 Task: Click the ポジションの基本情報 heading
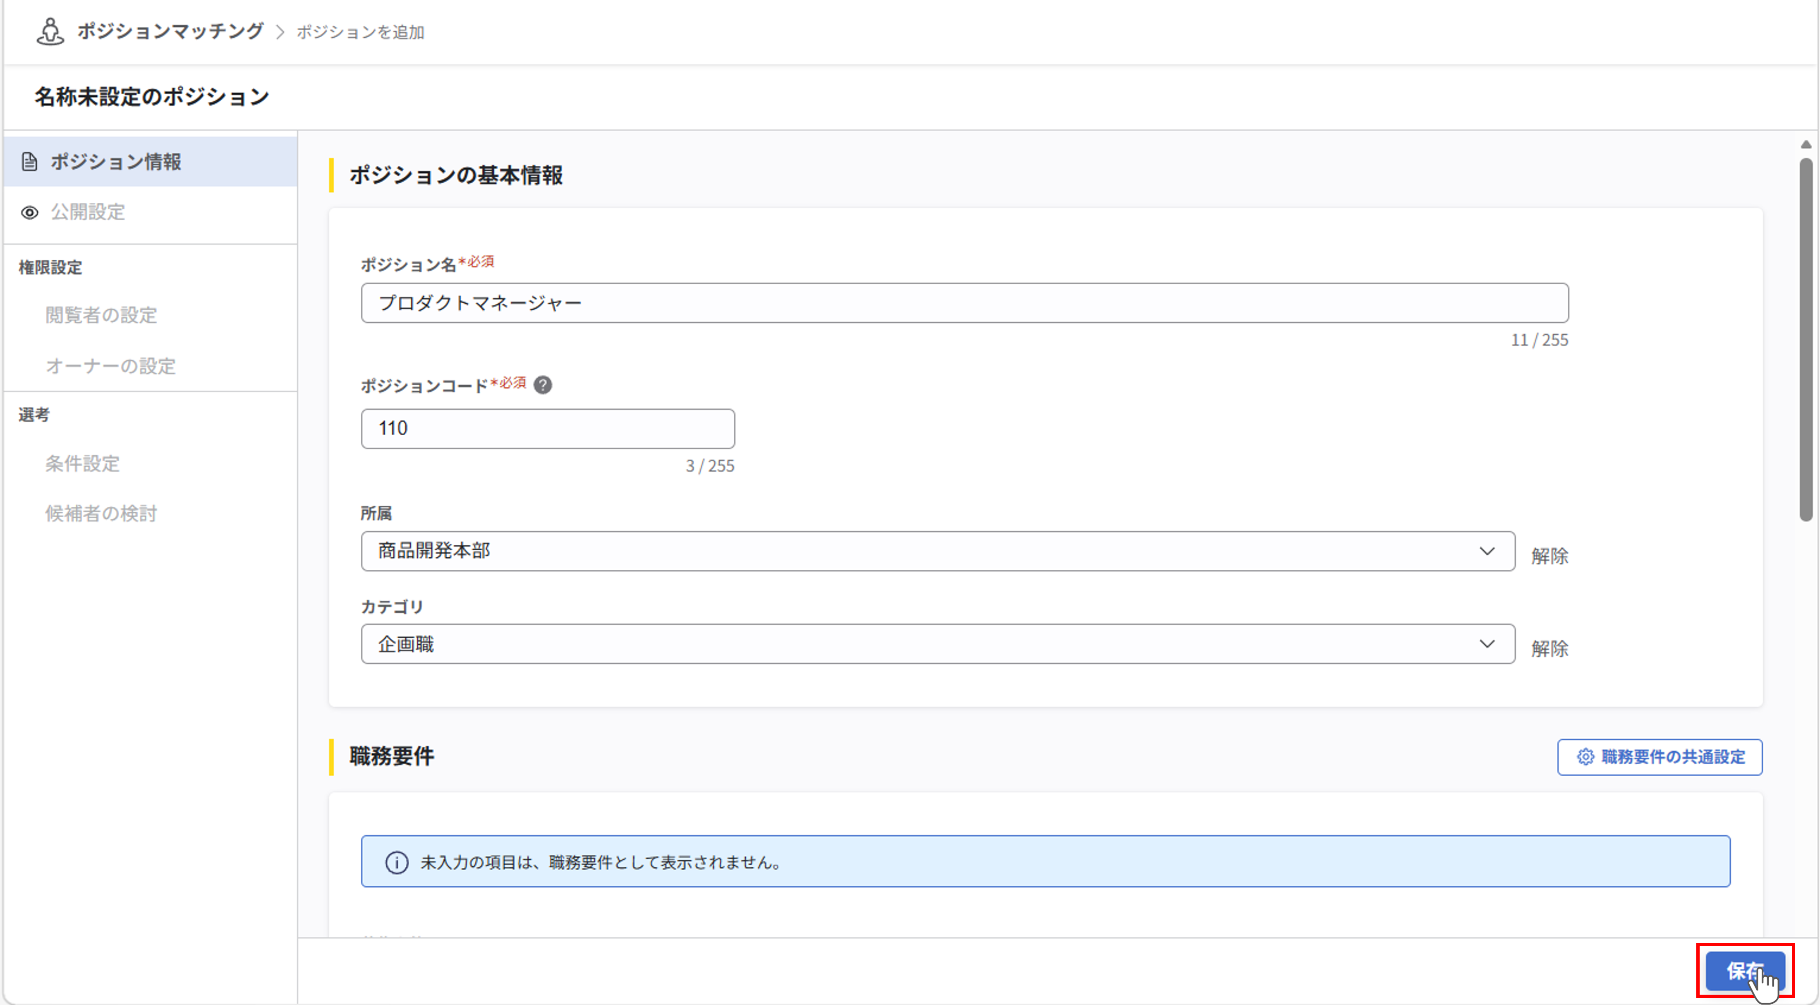click(x=456, y=175)
